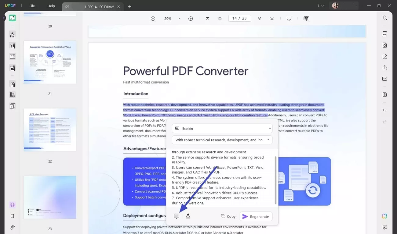Open the Protect PDF lock icon
The width and height of the screenshot is (397, 234).
click(x=385, y=56)
